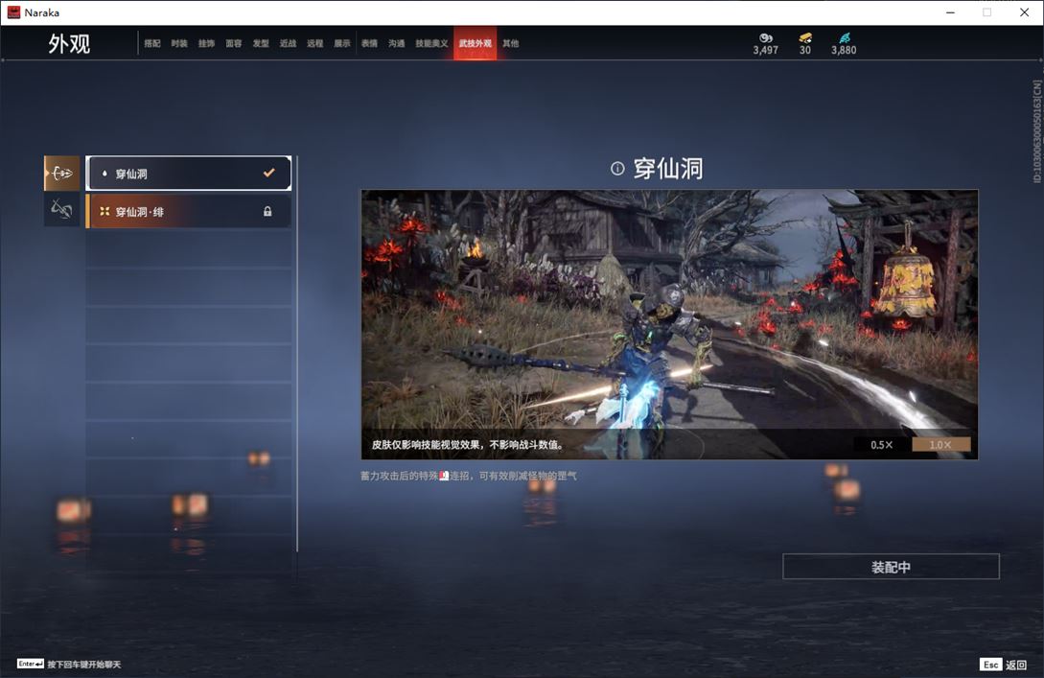Go to the 近战 tab

[288, 43]
